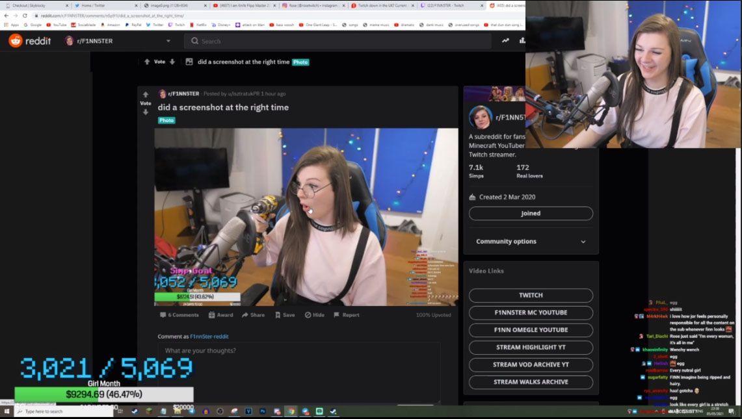This screenshot has width=742, height=419.
Task: Click the image post type icon in header
Action: coord(189,62)
